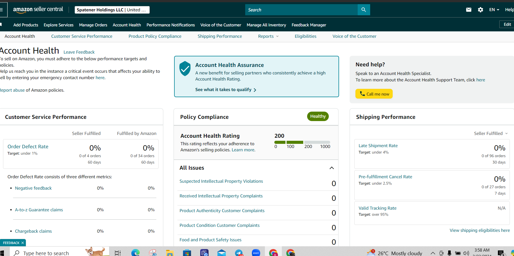Switch to Eligibilities tab

coord(305,36)
